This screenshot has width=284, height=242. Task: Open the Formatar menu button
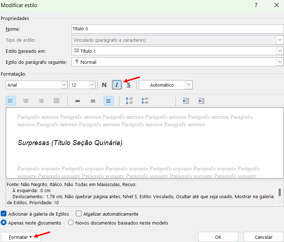(21, 237)
